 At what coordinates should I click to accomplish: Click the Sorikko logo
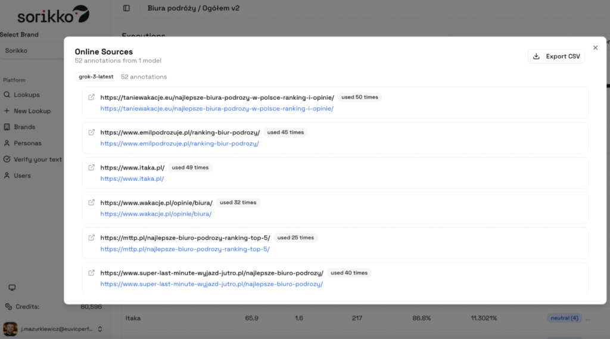point(45,15)
